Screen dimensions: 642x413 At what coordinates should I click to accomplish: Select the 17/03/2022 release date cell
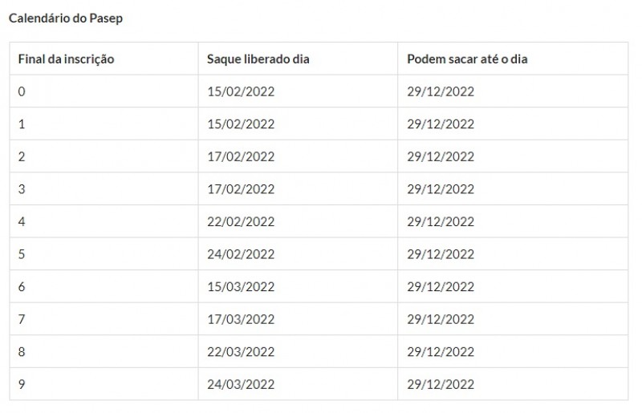(x=298, y=319)
